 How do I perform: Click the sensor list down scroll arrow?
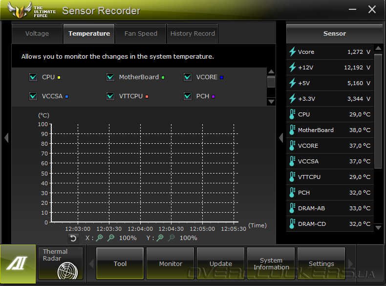point(378,227)
